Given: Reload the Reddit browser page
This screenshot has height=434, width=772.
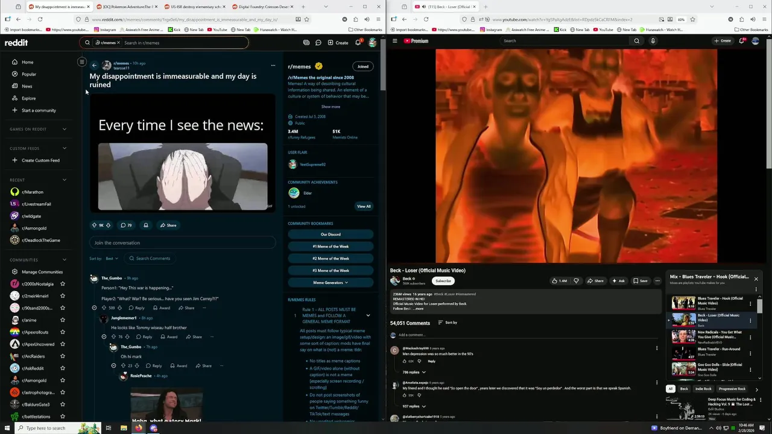Looking at the screenshot, I should [x=40, y=19].
